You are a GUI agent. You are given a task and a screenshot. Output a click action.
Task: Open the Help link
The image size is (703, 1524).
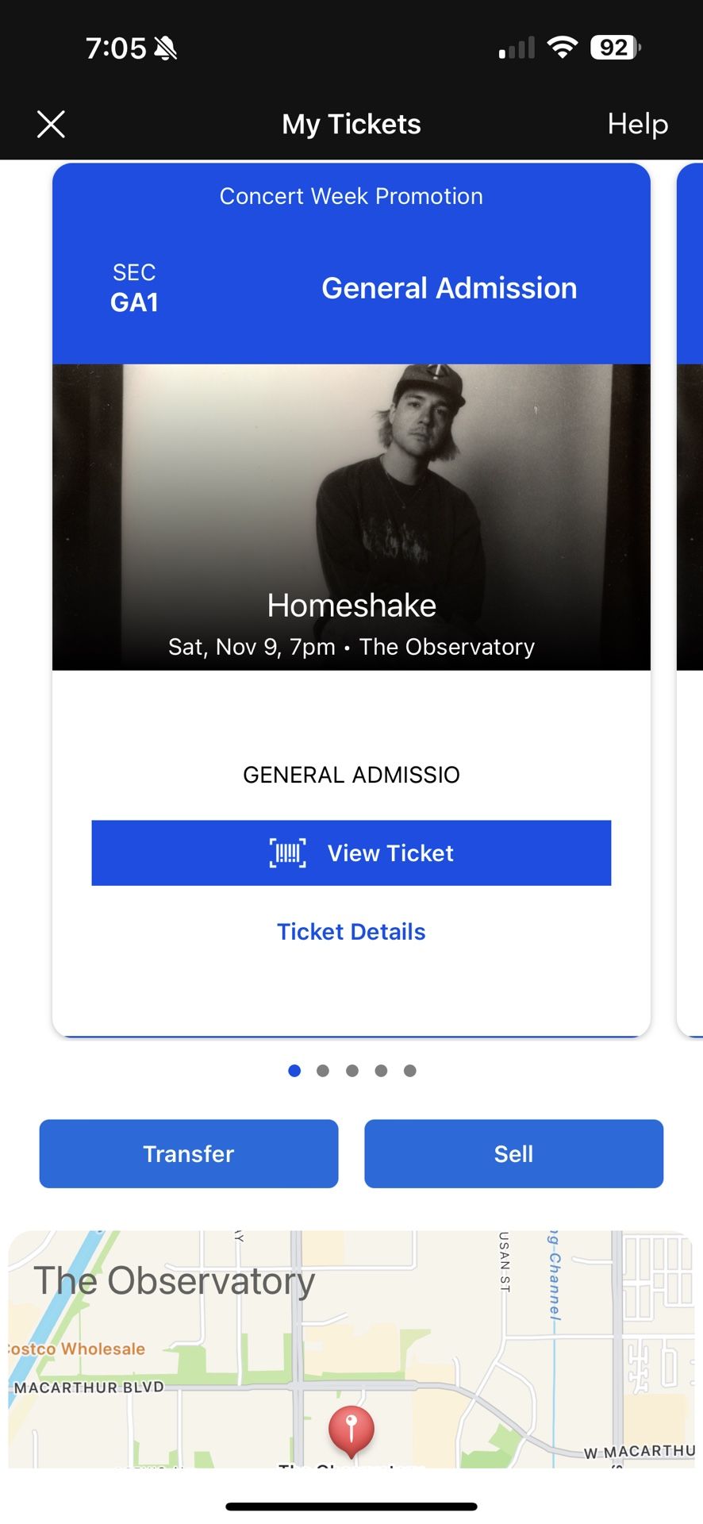[637, 125]
